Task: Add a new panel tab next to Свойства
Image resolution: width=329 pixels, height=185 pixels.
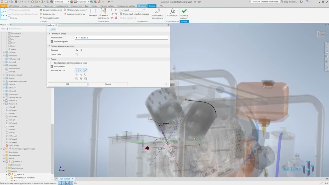Action: coord(59,25)
